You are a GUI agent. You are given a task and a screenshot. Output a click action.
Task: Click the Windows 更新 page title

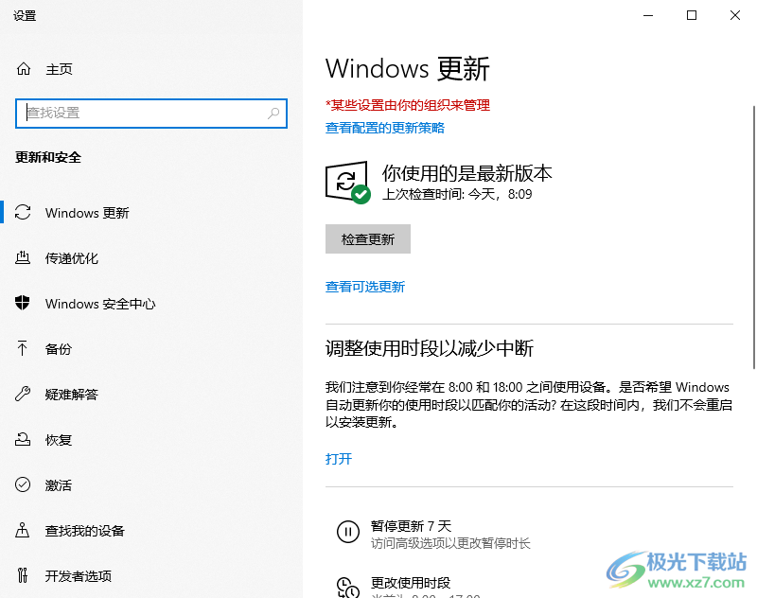tap(408, 68)
